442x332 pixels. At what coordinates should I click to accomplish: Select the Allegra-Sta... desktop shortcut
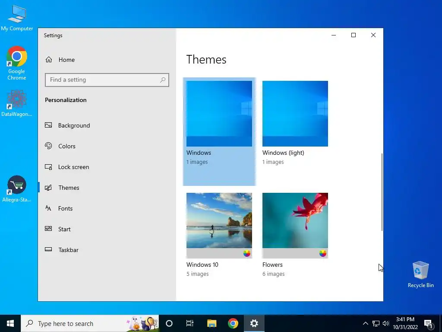pos(17,189)
